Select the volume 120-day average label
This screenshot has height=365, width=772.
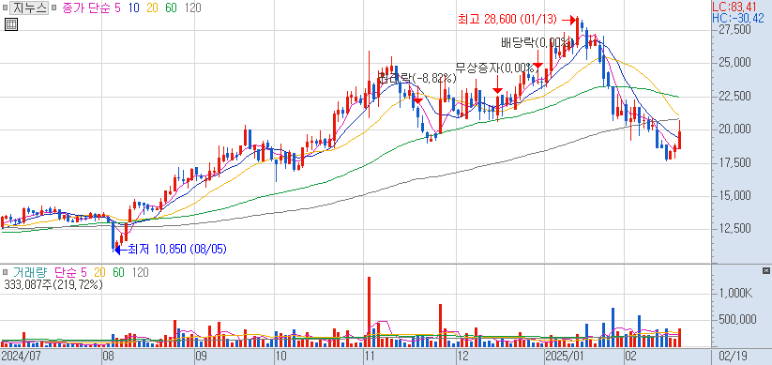click(141, 272)
